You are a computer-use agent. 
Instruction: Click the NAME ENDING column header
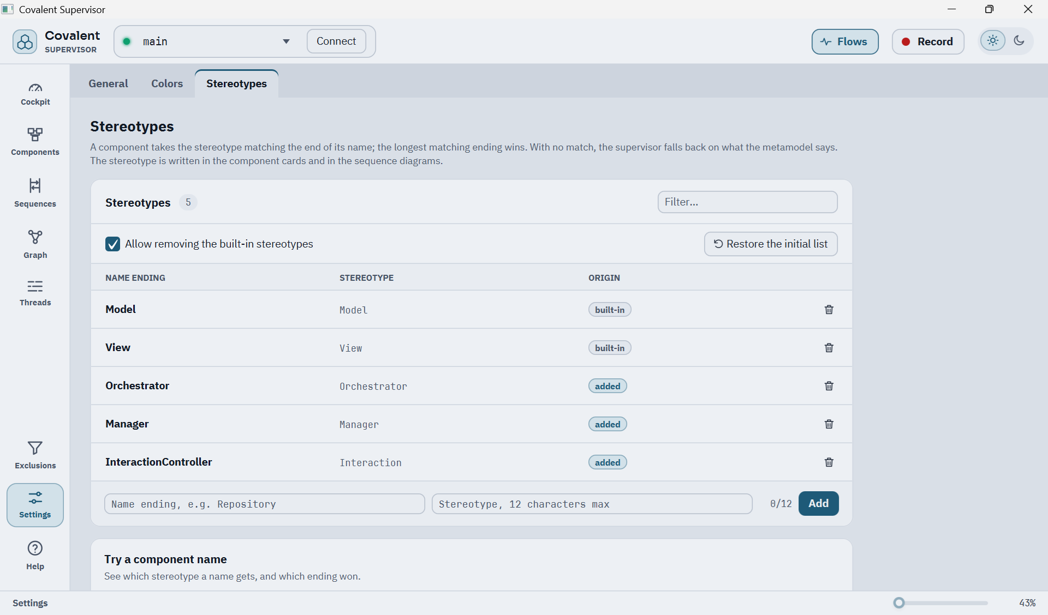point(135,278)
